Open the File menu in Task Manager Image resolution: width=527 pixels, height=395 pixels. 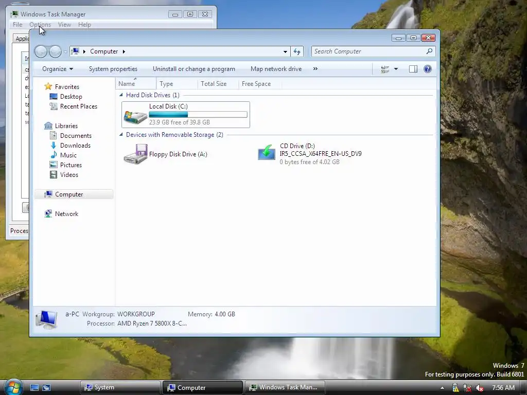tap(17, 25)
